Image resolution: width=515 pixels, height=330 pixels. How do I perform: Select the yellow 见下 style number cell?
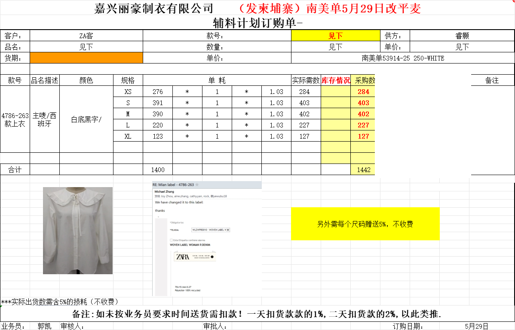pyautogui.click(x=335, y=36)
